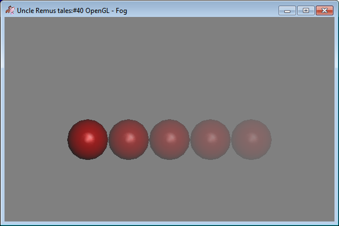The image size is (339, 226).
Task: Close the Uncle Remus tales window
Action: coord(324,11)
